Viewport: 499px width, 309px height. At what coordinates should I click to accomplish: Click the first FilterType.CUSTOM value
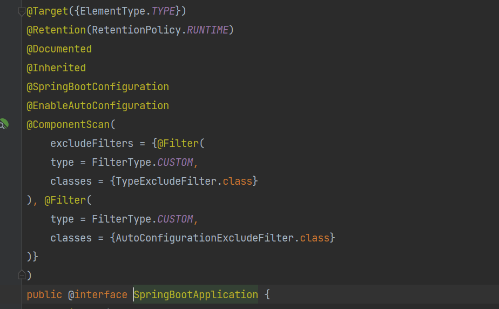(x=175, y=162)
